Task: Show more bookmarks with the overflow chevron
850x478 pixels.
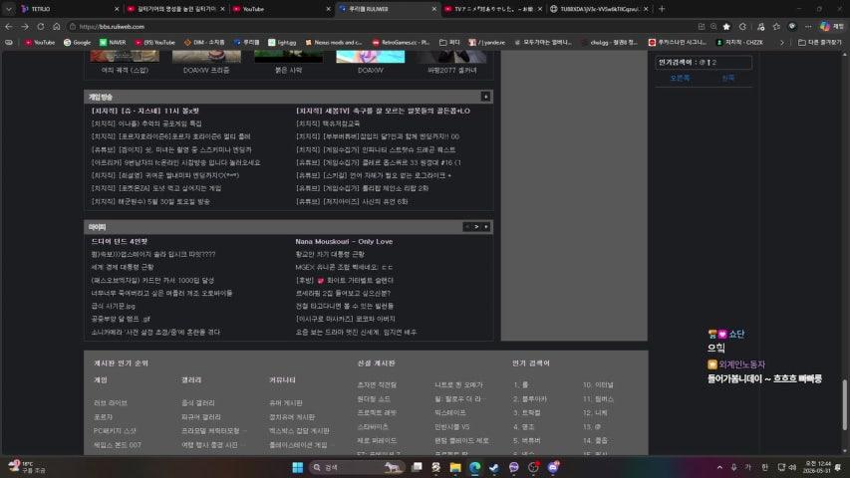Action: coord(781,42)
